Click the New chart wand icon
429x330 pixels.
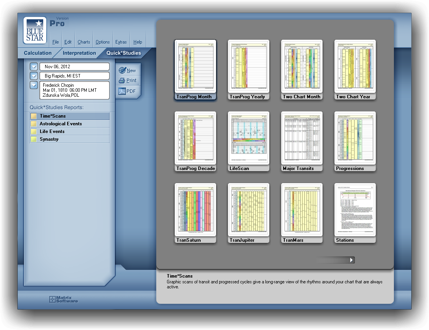coord(122,70)
